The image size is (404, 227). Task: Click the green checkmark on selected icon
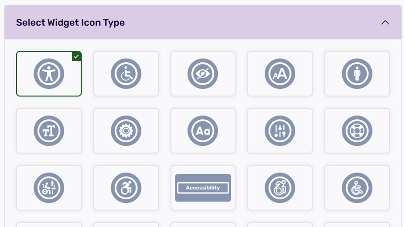point(76,56)
